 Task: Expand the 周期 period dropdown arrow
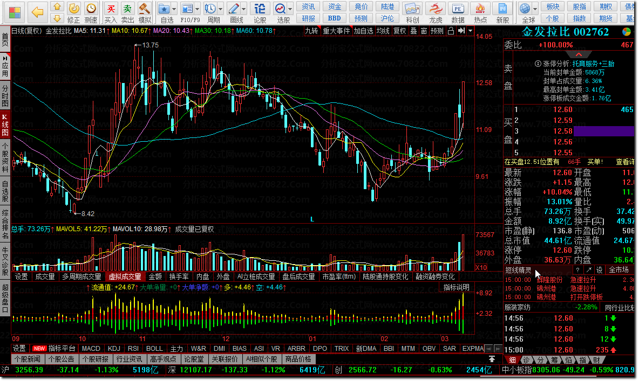click(221, 9)
